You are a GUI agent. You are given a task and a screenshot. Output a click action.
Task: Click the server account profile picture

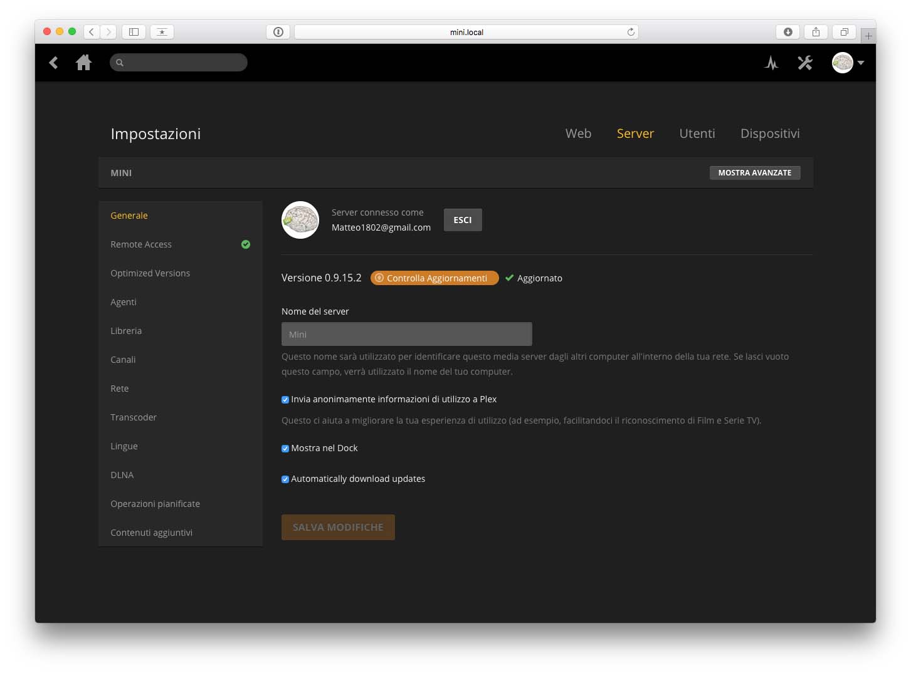coord(300,220)
